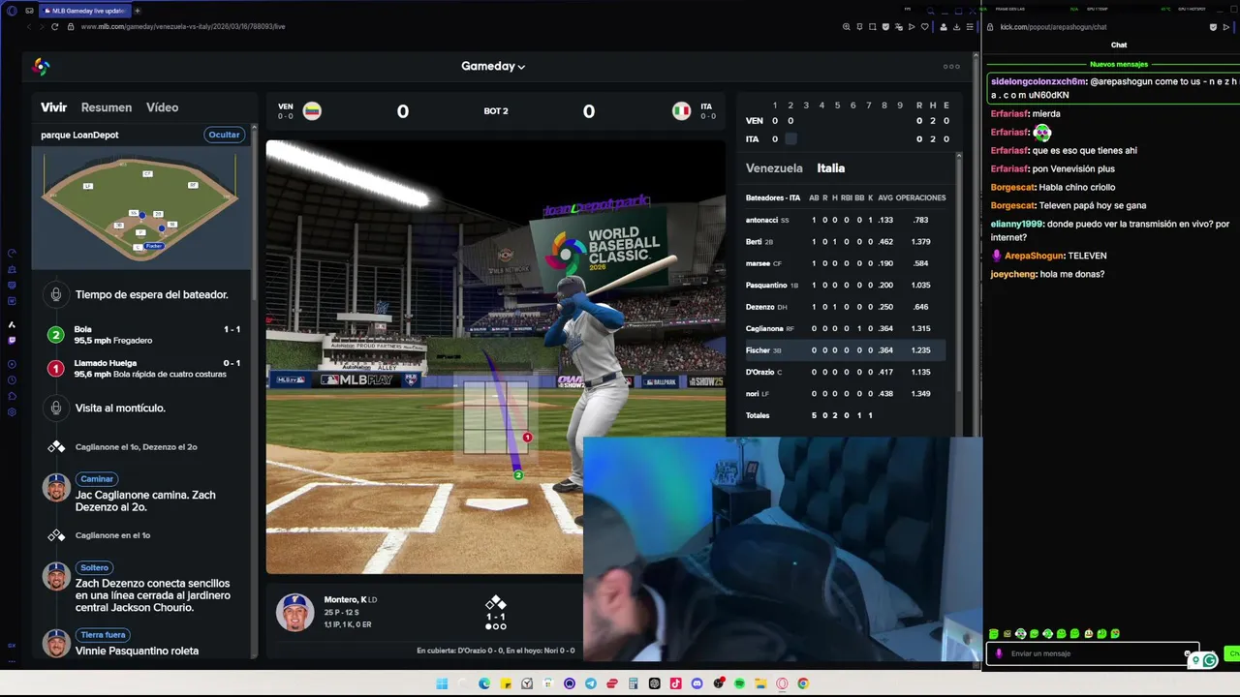Screen dimensions: 1240x697
Task: Select marsee row in batters table
Action: [845, 263]
